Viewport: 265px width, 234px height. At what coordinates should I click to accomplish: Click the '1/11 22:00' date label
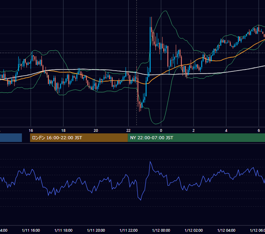tap(129, 230)
